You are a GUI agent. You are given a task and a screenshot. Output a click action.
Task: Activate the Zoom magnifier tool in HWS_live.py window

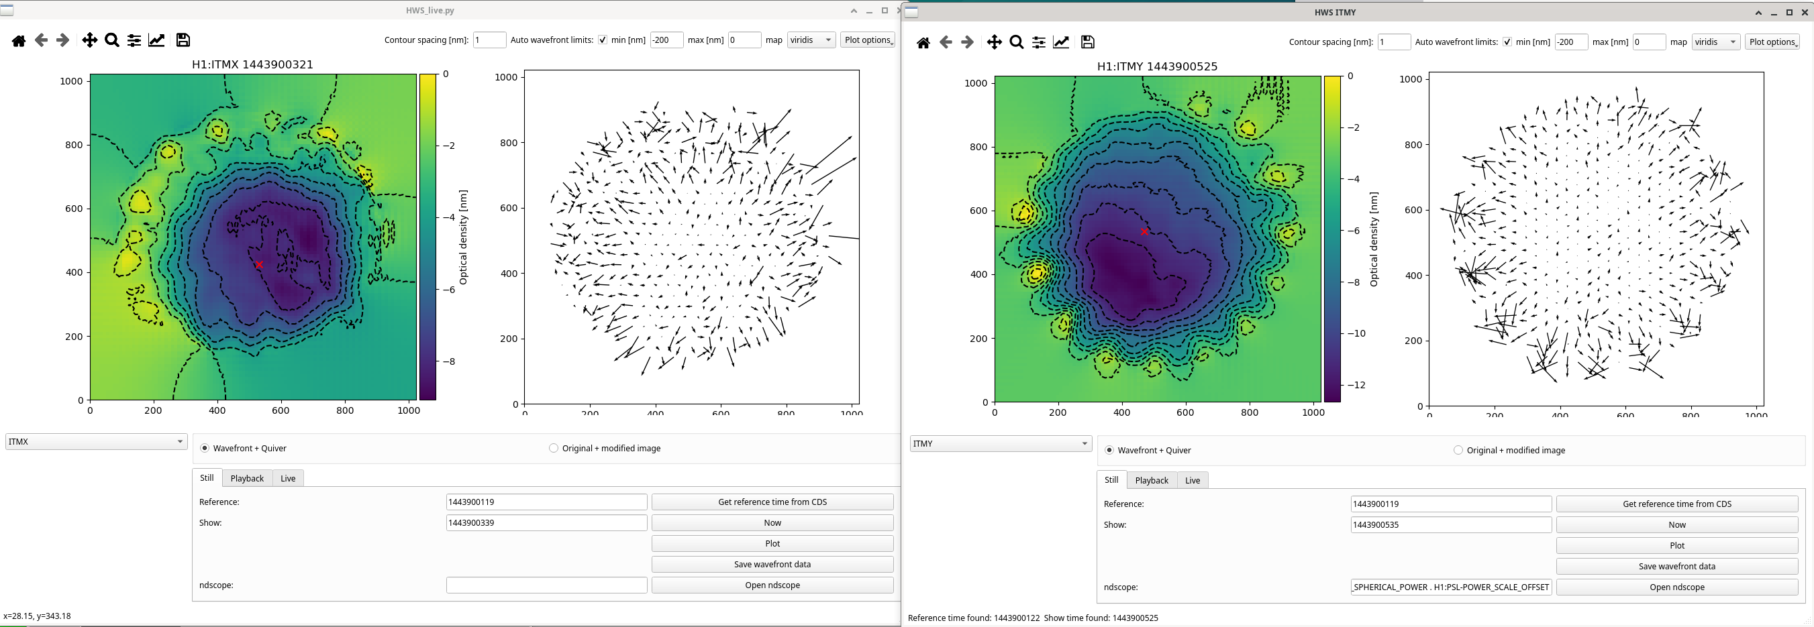tap(112, 41)
